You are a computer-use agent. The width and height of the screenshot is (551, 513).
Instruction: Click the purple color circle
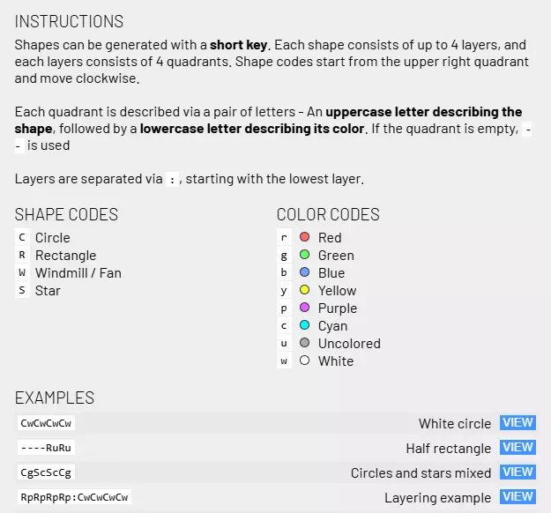[x=305, y=309]
